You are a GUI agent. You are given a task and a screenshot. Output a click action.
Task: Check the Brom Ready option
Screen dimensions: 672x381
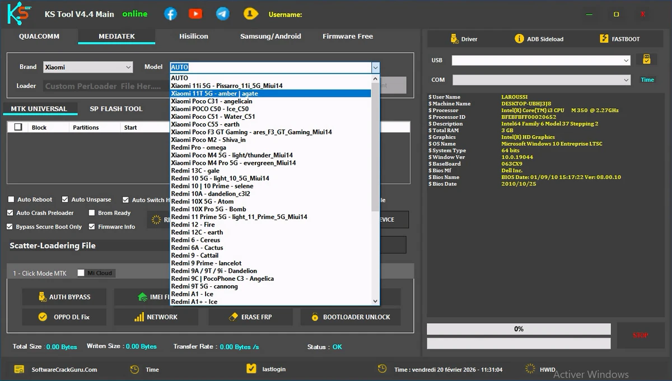92,213
